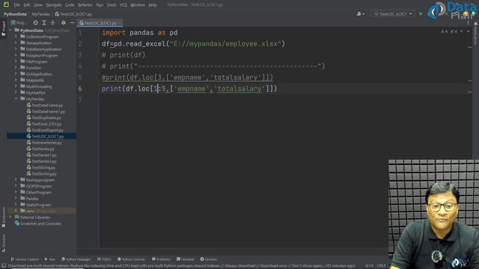
Task: Toggle the Bookmarks side tool window
Action: click(x=3, y=217)
